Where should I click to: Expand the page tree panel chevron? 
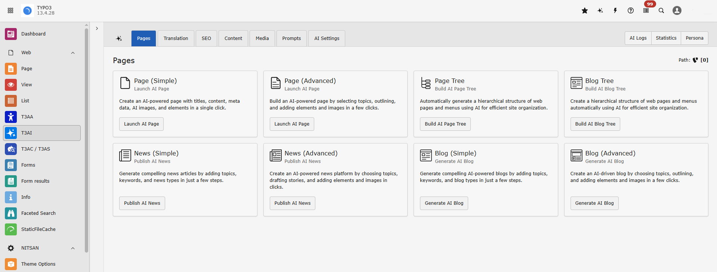97,28
